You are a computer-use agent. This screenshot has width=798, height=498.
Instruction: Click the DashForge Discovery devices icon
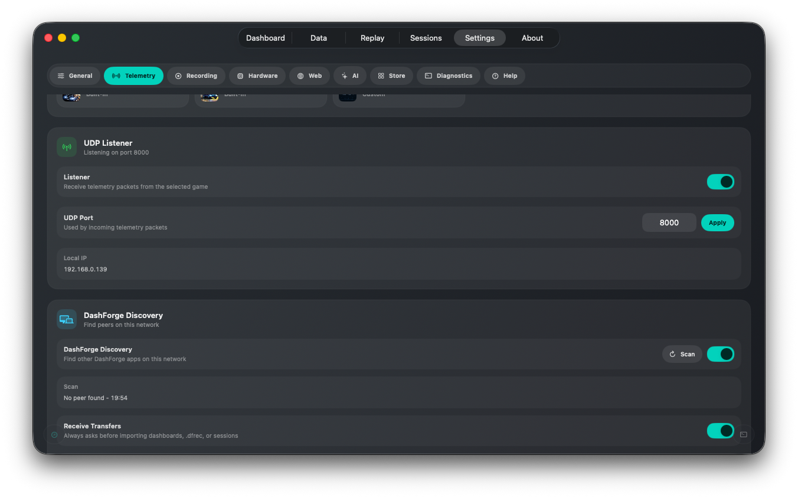pyautogui.click(x=67, y=319)
